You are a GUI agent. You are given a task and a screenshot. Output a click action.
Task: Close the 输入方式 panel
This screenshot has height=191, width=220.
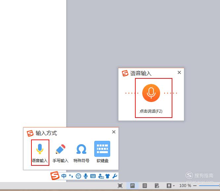coord(114,132)
